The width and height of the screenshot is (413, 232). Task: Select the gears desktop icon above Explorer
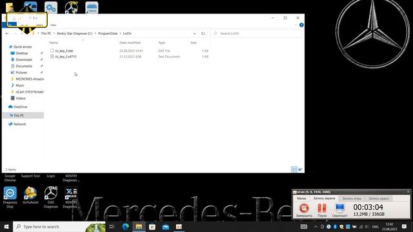(51, 7)
